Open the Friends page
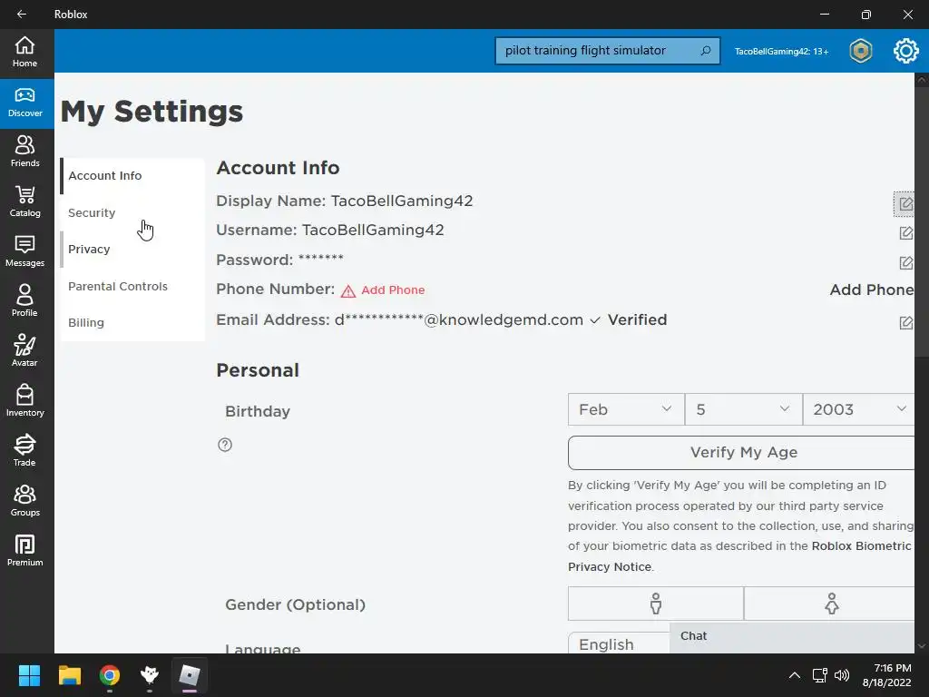Viewport: 929px width, 697px height. [x=24, y=152]
